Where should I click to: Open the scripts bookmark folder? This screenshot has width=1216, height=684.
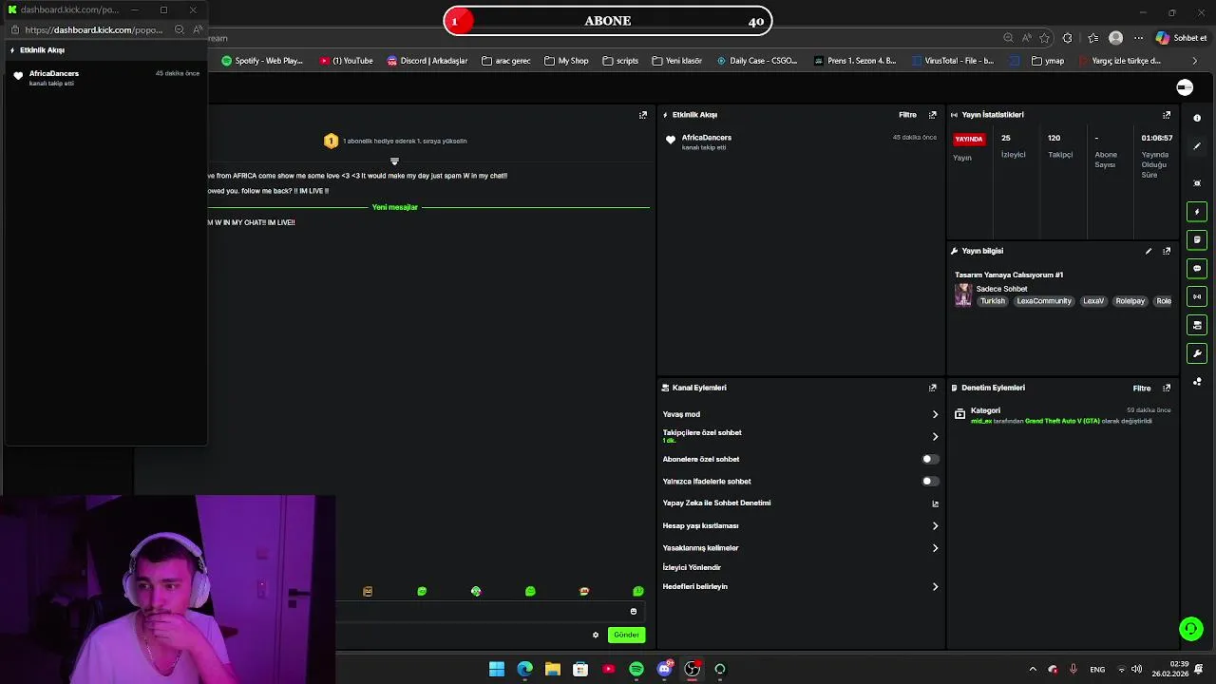pos(620,61)
